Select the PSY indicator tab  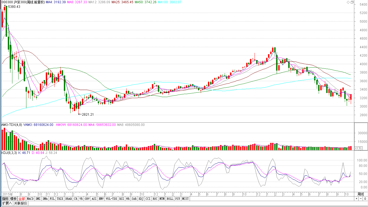178,199
